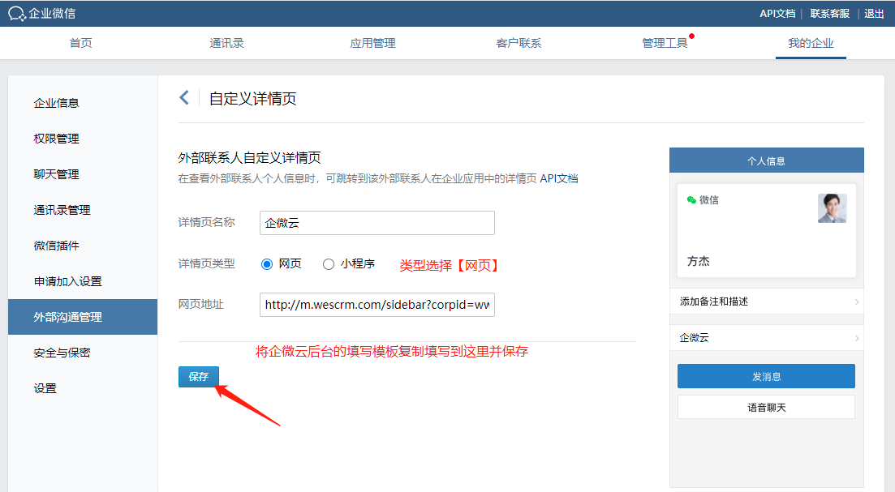The width and height of the screenshot is (895, 492).
Task: Click the 语音聊天 button in the preview
Action: click(766, 407)
